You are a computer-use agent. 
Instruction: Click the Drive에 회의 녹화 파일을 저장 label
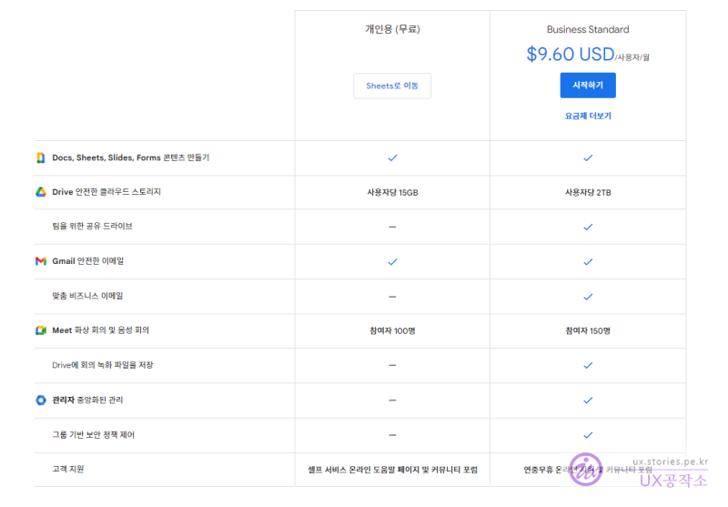[103, 365]
